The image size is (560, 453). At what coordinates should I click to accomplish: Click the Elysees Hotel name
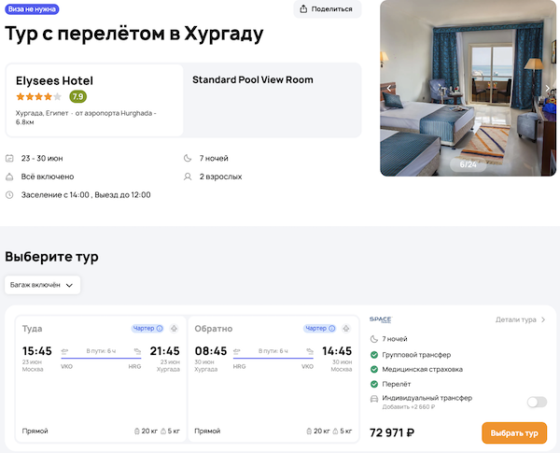click(54, 81)
